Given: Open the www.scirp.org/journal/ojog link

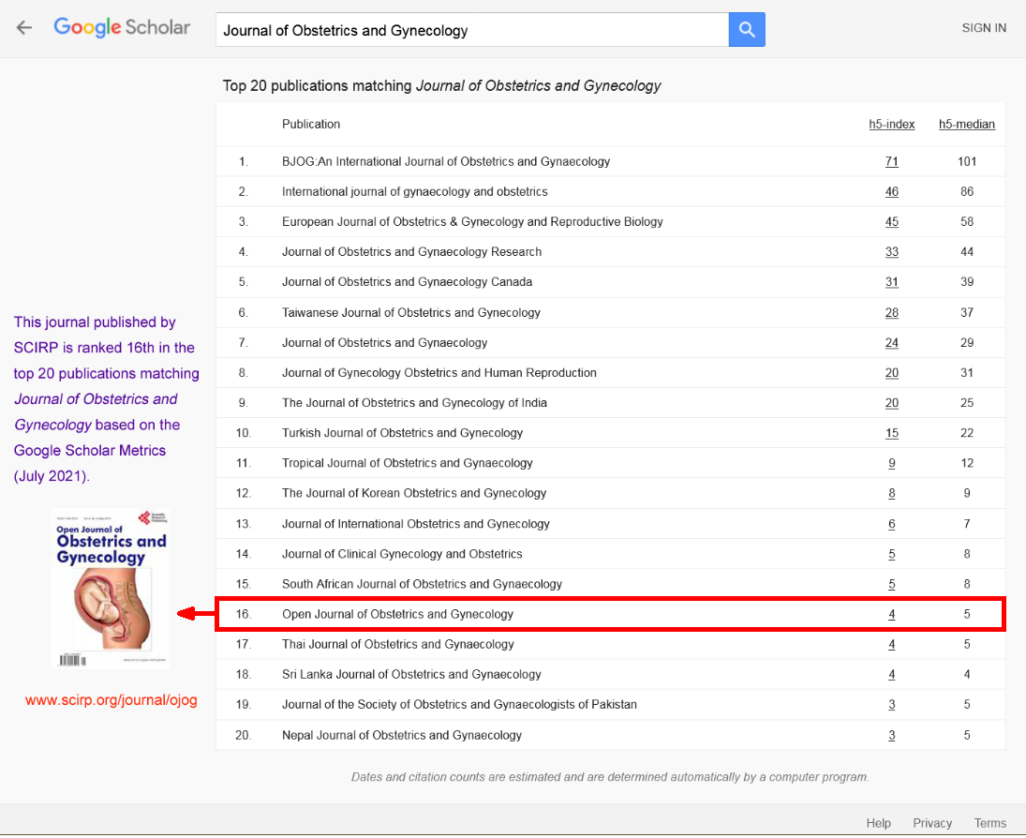Looking at the screenshot, I should coord(111,700).
